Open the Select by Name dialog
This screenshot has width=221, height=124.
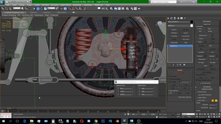tap(26, 9)
